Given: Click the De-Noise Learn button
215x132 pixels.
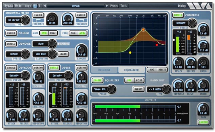Looking at the screenshot, I should pos(63,54).
